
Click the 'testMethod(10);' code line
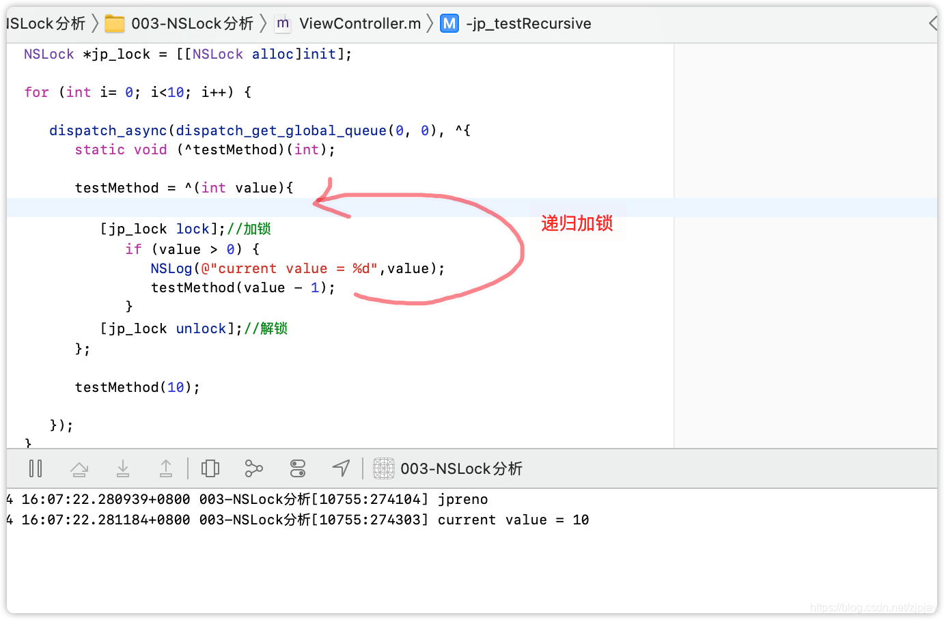[x=137, y=387]
